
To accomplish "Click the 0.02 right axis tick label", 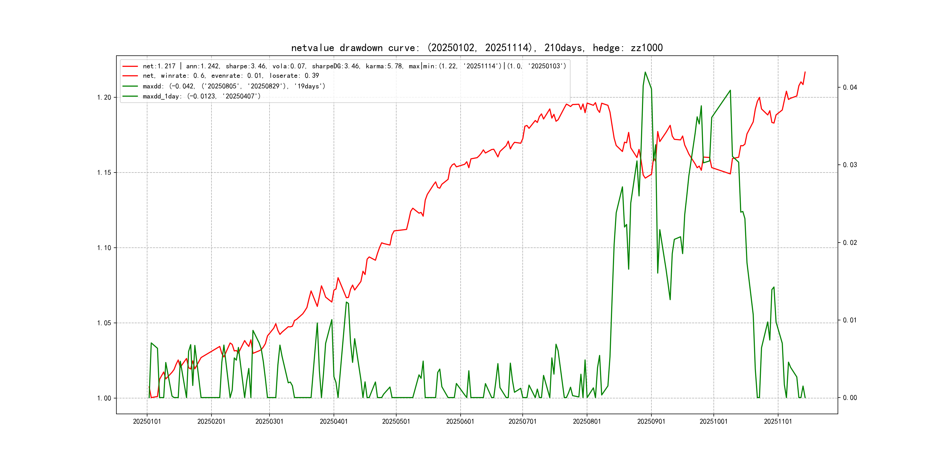I will tap(850, 243).
